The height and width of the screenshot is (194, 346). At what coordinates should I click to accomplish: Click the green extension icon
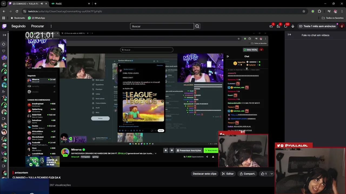click(x=313, y=11)
